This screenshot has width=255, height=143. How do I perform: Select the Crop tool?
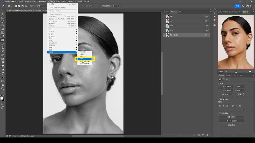coord(3,29)
